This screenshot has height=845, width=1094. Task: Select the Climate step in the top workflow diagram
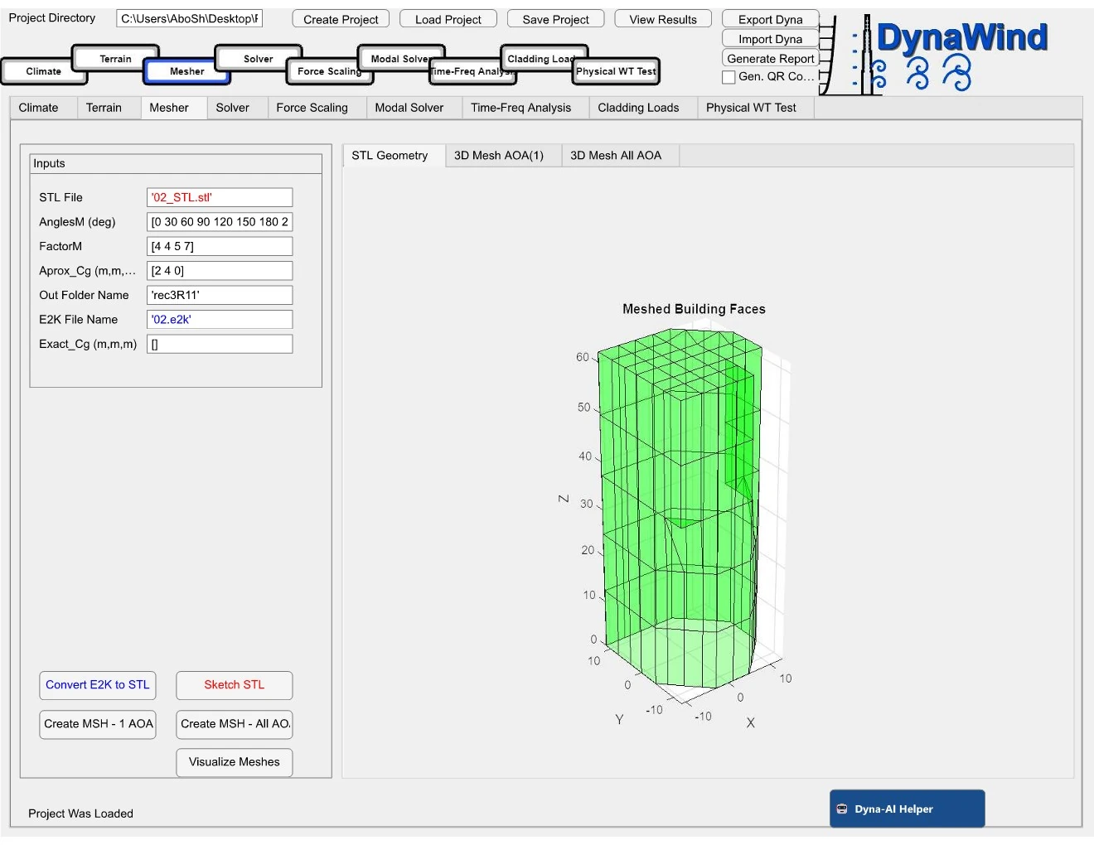[x=43, y=72]
